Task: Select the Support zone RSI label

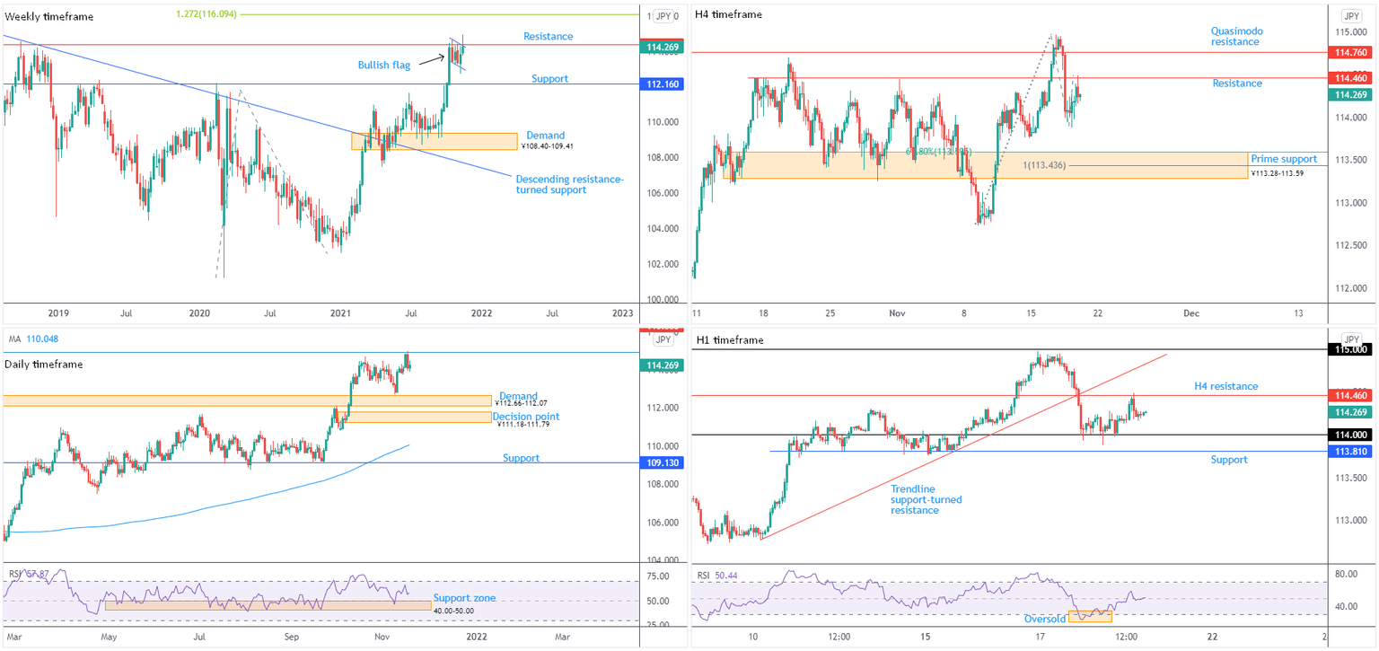Action: click(x=464, y=598)
